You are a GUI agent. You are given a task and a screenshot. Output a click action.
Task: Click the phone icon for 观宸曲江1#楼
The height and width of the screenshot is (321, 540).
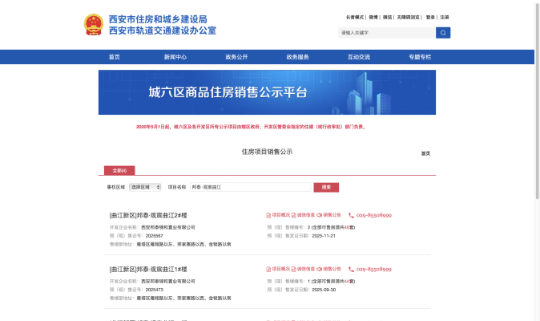click(350, 269)
